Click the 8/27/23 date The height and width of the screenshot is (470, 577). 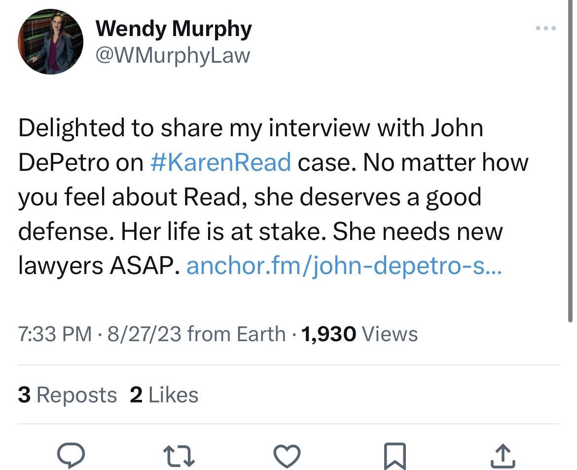[143, 334]
